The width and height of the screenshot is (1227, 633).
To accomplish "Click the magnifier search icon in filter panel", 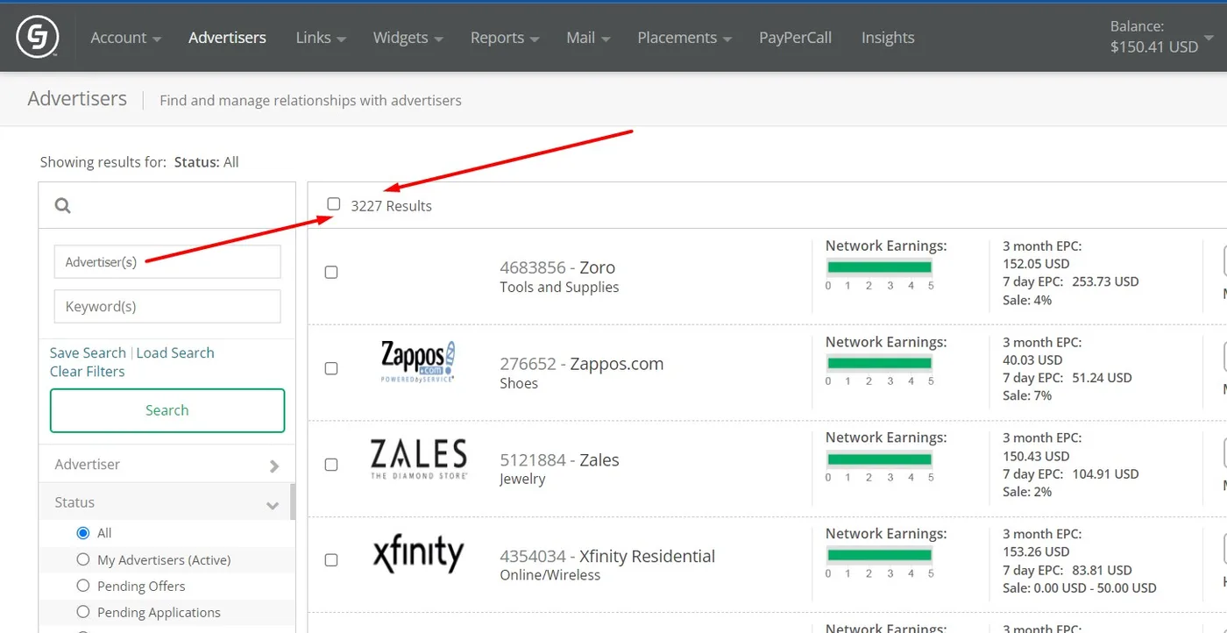I will 62,206.
